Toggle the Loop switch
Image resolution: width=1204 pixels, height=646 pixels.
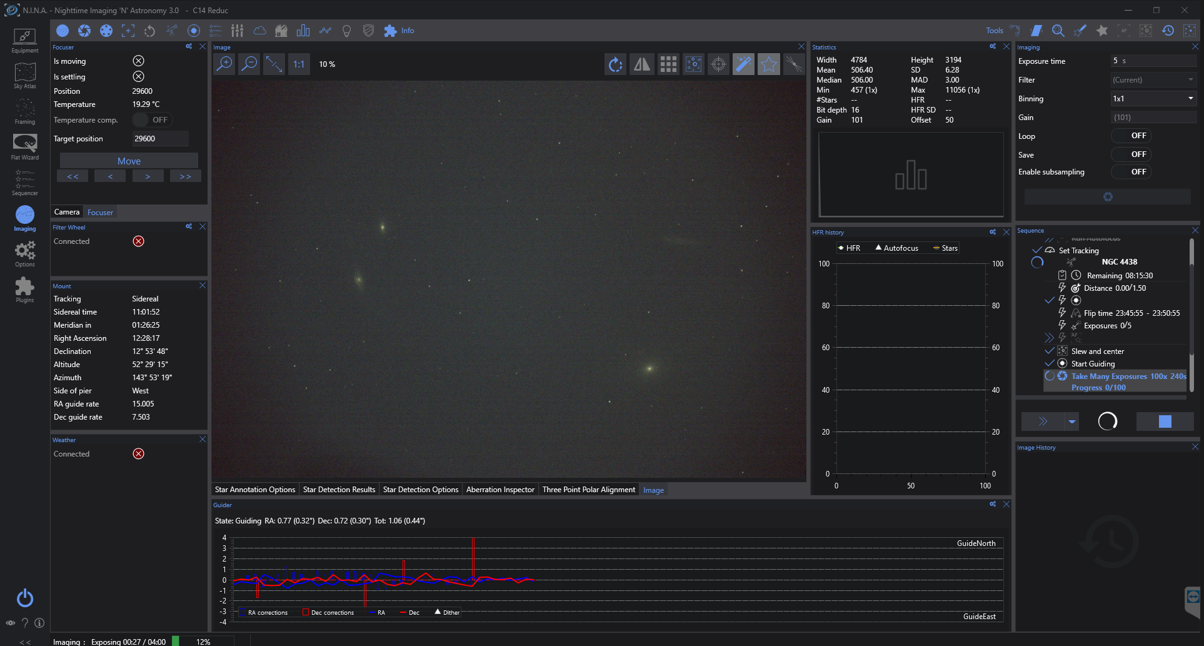[1131, 136]
